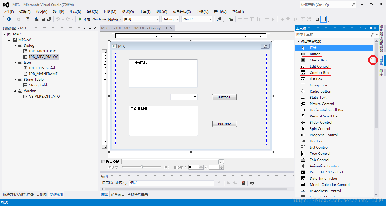Image resolution: width=386 pixels, height=206 pixels.
Task: Click the open file toolbar icon
Action: coord(37,19)
